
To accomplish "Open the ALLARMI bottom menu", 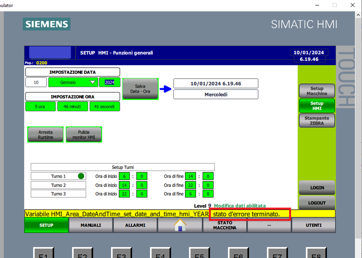I will tap(135, 225).
